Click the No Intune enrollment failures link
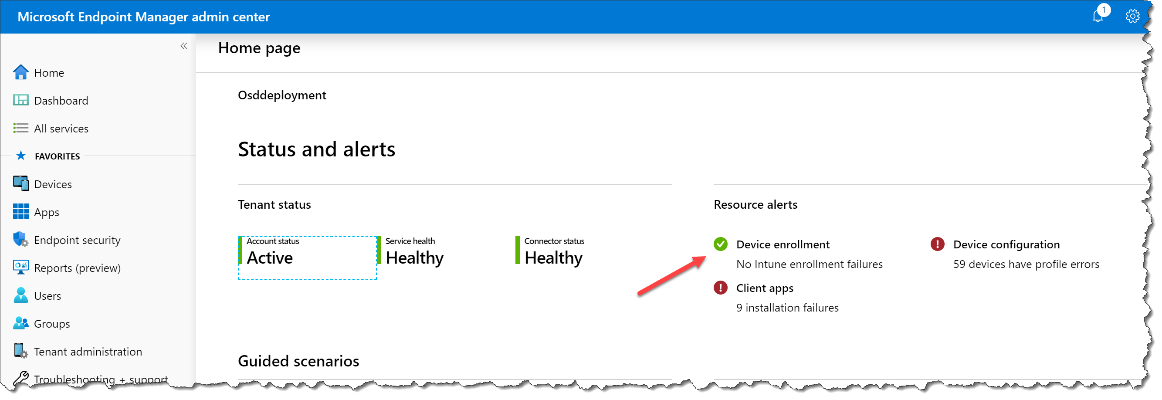This screenshot has width=1162, height=400. [x=809, y=264]
